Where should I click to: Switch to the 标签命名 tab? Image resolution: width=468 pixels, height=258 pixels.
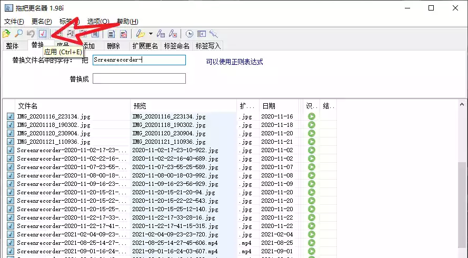pyautogui.click(x=177, y=46)
